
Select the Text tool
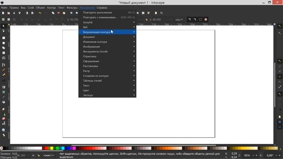4,80
